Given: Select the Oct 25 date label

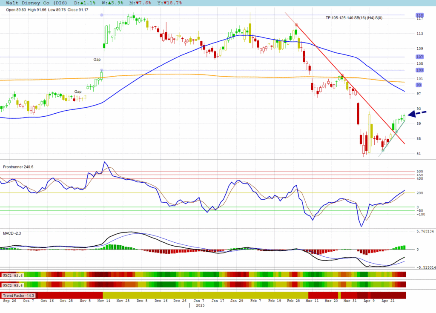Looking at the screenshot, I should pos(66,301).
